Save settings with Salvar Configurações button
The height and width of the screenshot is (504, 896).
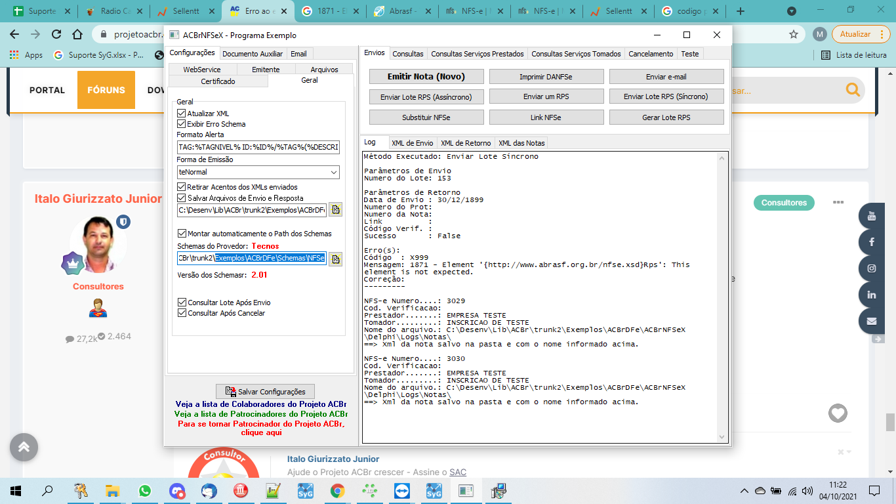point(265,391)
